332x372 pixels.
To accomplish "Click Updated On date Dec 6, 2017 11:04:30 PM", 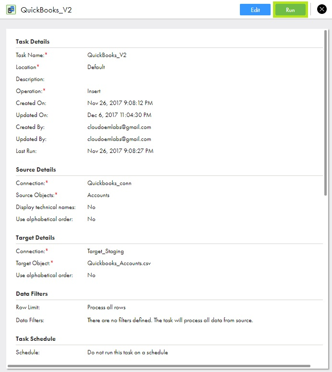I will tap(119, 115).
